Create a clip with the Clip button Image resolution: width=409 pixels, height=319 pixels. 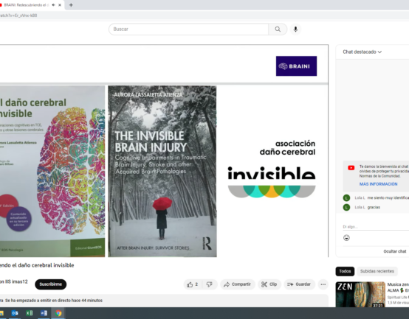tap(269, 284)
